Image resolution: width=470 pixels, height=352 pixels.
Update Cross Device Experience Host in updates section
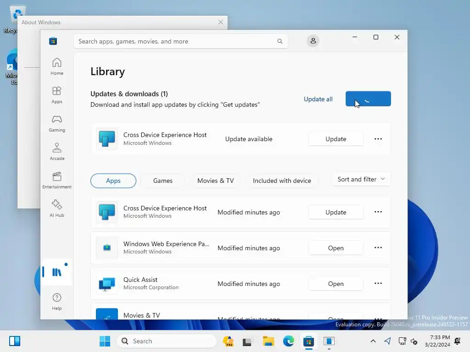pos(336,139)
